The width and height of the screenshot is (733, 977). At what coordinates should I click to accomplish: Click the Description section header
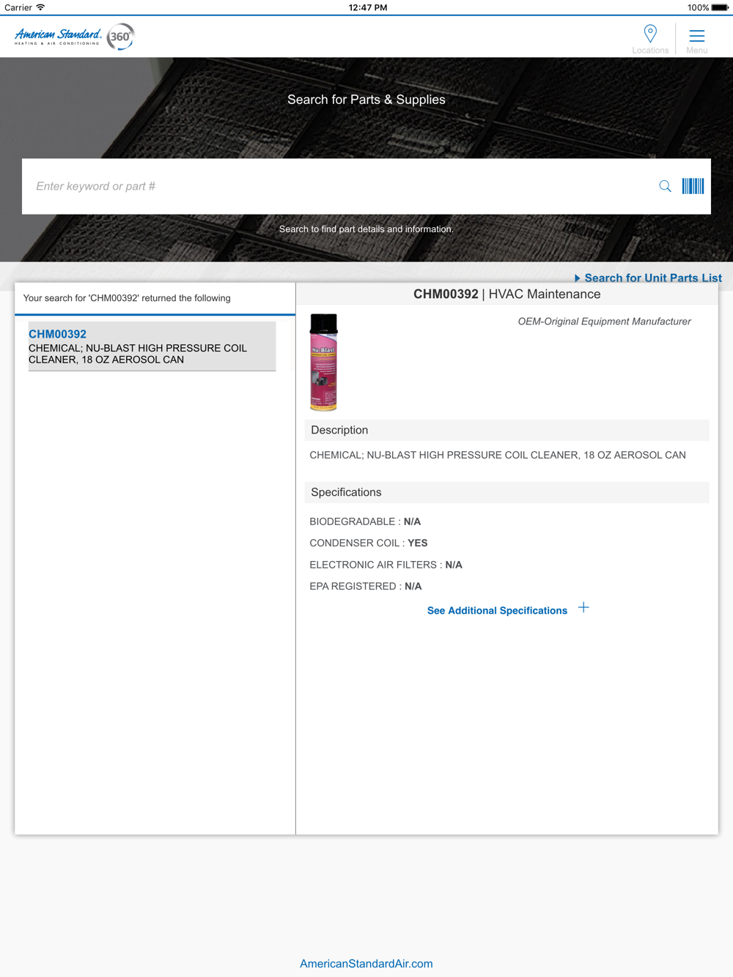pyautogui.click(x=507, y=430)
